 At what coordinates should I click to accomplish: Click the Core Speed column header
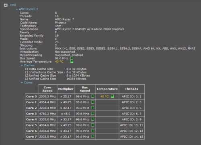coord(47,89)
